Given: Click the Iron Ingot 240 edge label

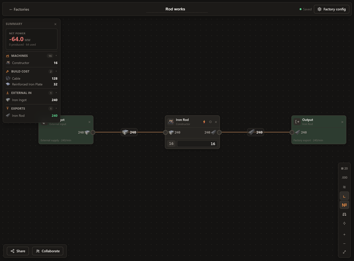Looking at the screenshot, I should [129, 132].
